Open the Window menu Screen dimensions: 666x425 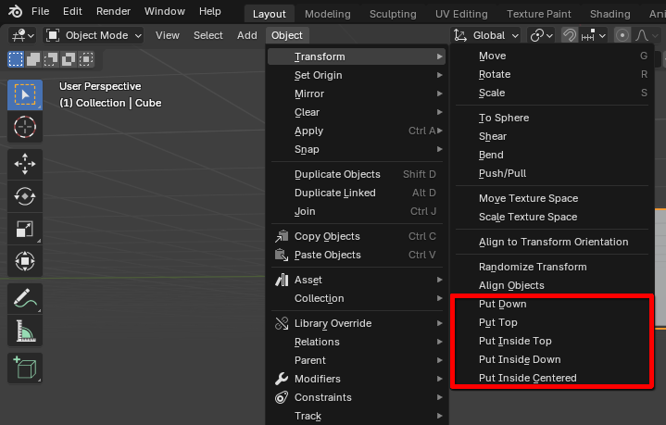point(164,11)
